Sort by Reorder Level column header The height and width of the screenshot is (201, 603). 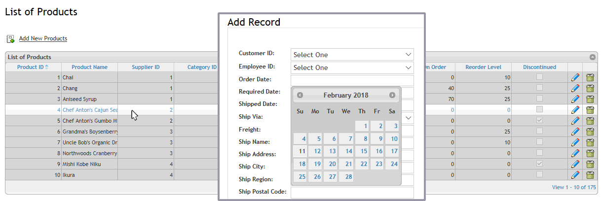click(483, 67)
